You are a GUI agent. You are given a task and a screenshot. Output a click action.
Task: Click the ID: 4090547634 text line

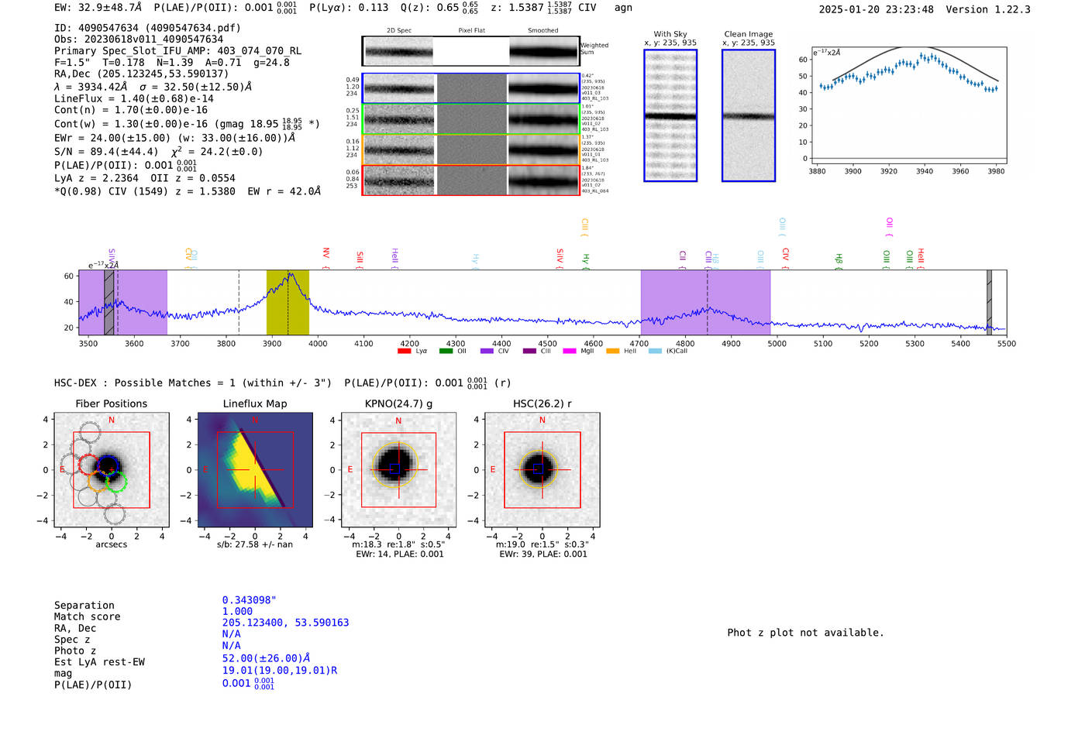(x=147, y=28)
